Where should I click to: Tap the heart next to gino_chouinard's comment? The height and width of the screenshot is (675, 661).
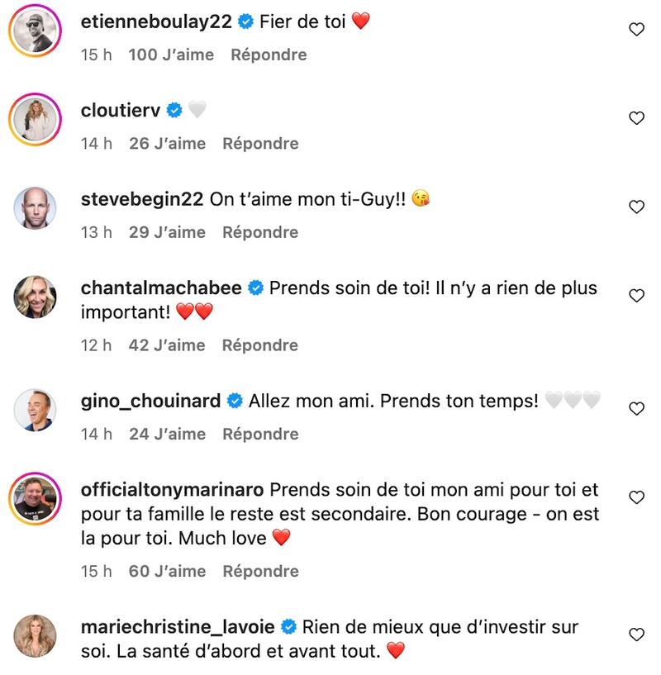coord(636,408)
